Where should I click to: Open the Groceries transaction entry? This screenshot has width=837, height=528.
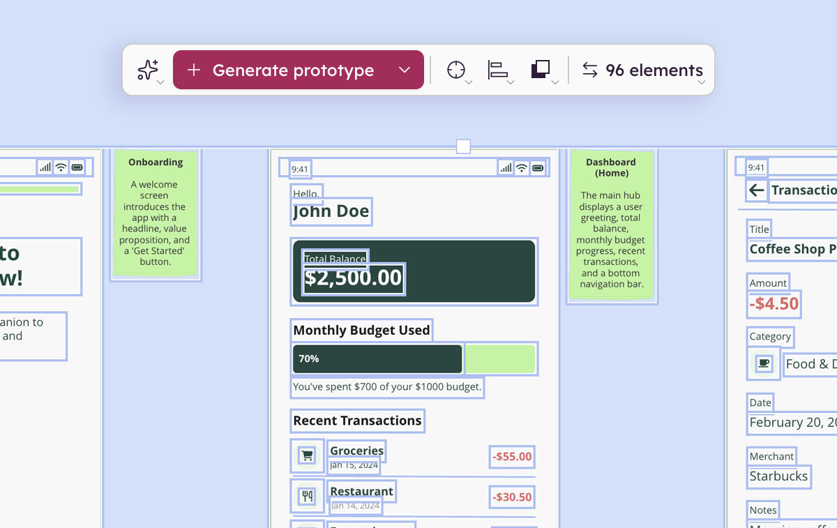click(x=356, y=451)
